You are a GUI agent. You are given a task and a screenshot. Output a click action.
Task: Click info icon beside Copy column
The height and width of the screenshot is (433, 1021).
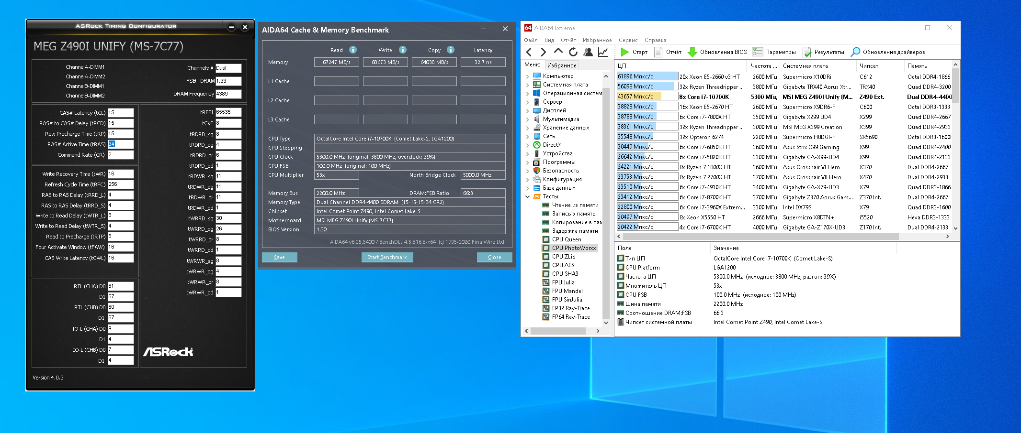[451, 50]
